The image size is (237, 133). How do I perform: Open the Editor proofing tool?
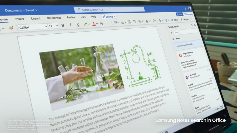pos(175,20)
